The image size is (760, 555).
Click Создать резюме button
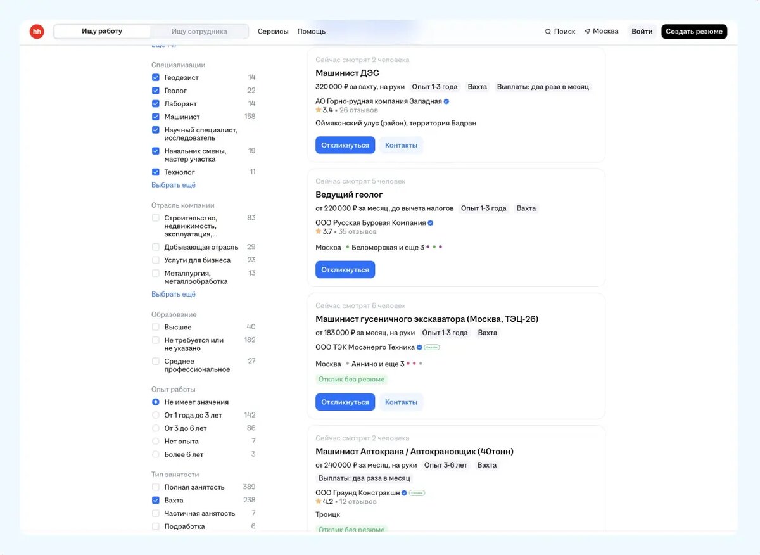[x=694, y=32]
